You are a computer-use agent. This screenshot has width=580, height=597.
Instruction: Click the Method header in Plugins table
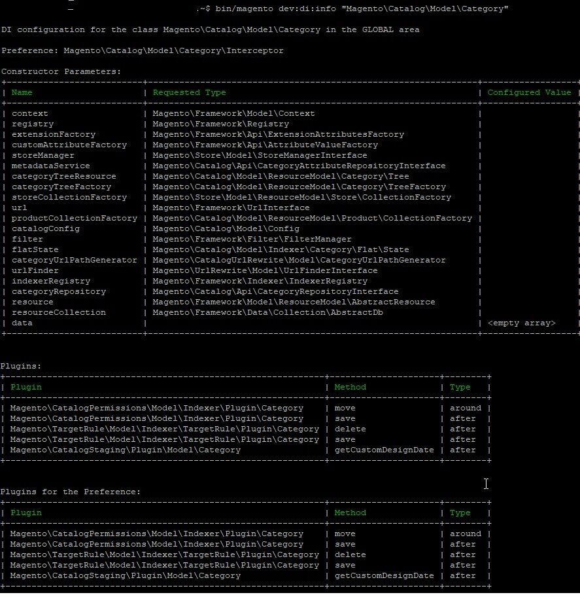(x=350, y=388)
